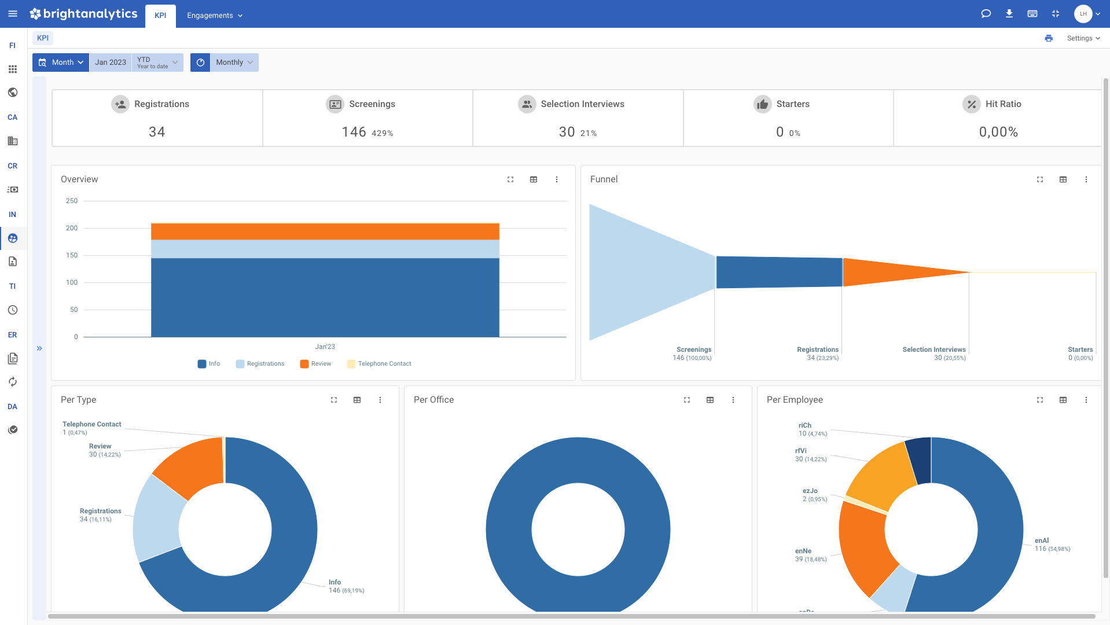Click the download icon in header
The height and width of the screenshot is (625, 1110).
pyautogui.click(x=1009, y=14)
